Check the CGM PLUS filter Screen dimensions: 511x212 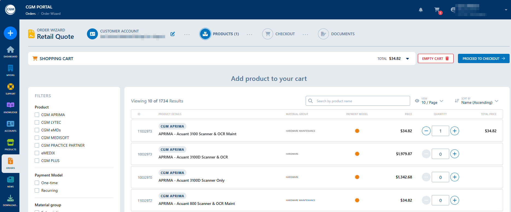tap(37, 161)
